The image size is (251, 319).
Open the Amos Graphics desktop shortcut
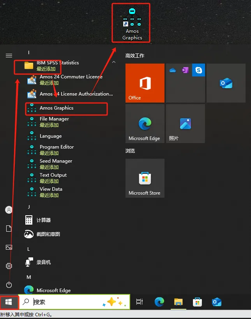click(132, 24)
